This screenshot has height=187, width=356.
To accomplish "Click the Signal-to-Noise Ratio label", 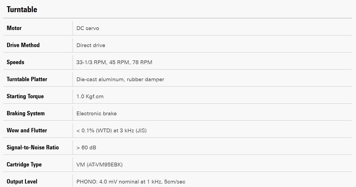I will pos(33,147).
